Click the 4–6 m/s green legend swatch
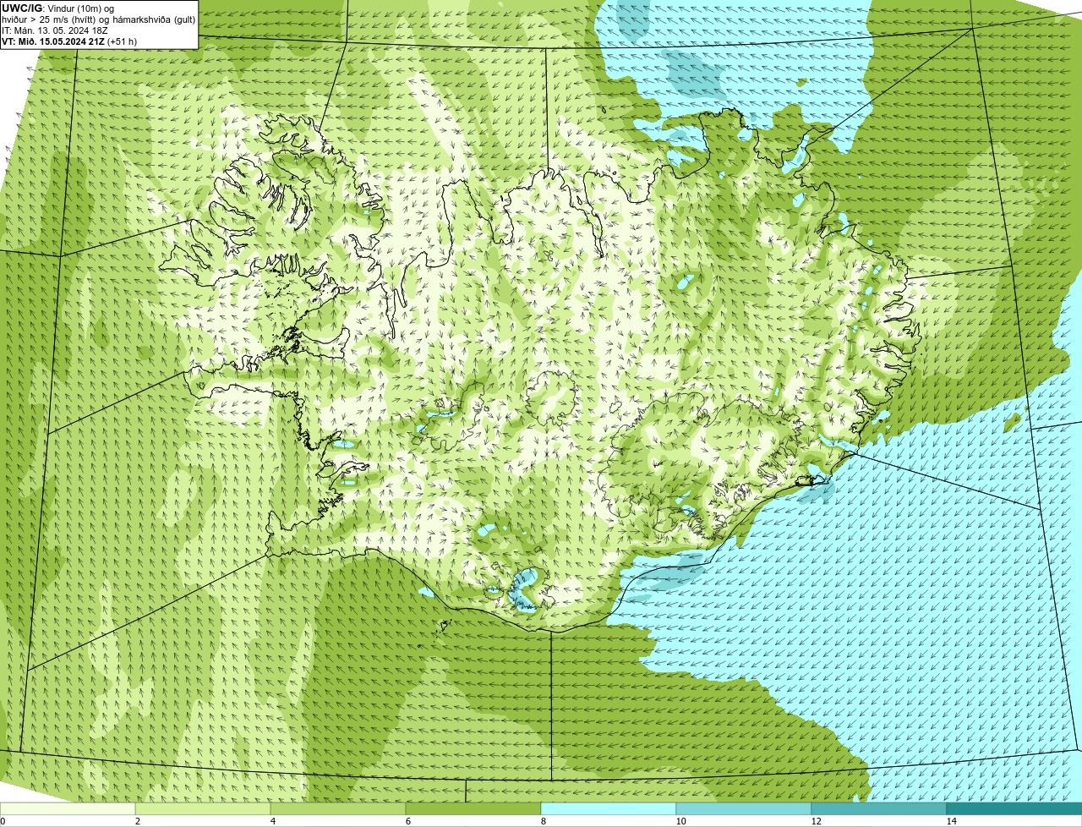The height and width of the screenshot is (827, 1082). pyautogui.click(x=338, y=808)
